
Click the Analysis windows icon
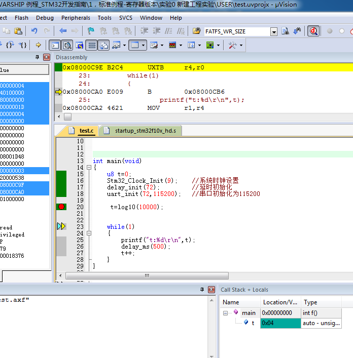pos(172,45)
